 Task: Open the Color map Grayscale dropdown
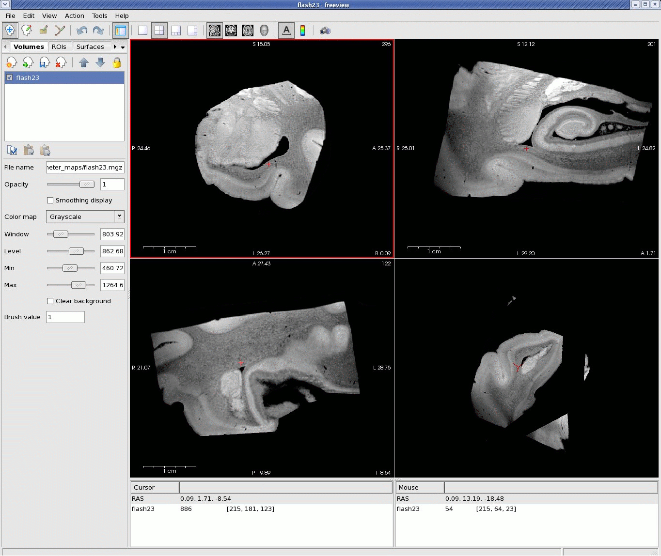pos(85,217)
